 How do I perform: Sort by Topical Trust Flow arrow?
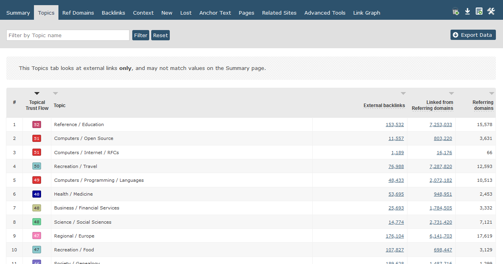[x=37, y=94]
